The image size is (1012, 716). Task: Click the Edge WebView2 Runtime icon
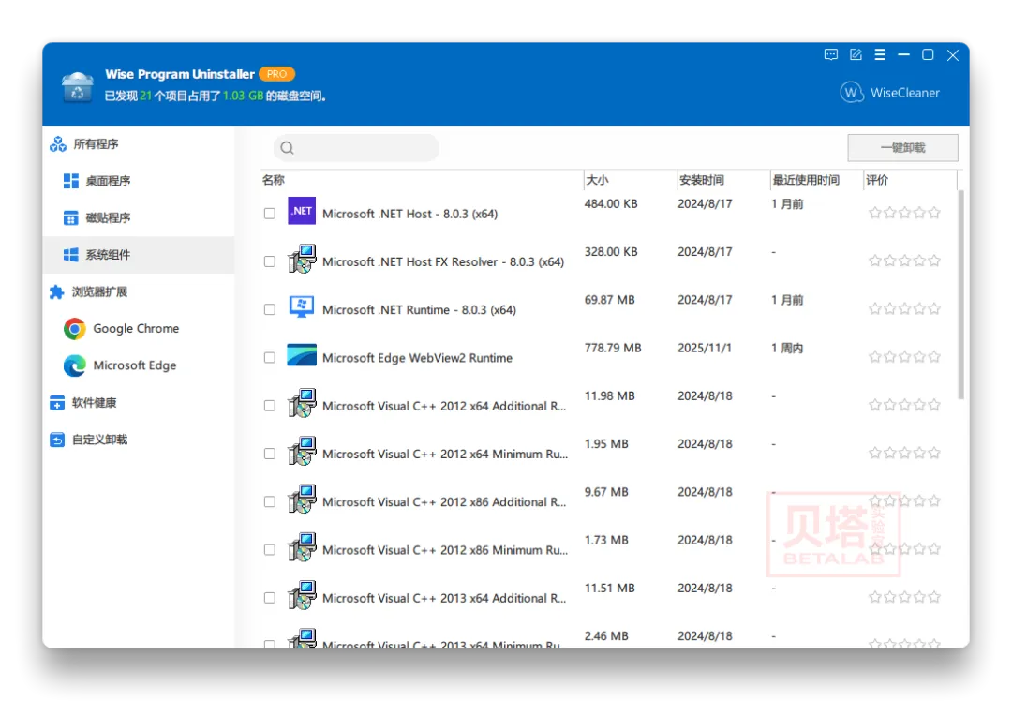click(302, 354)
